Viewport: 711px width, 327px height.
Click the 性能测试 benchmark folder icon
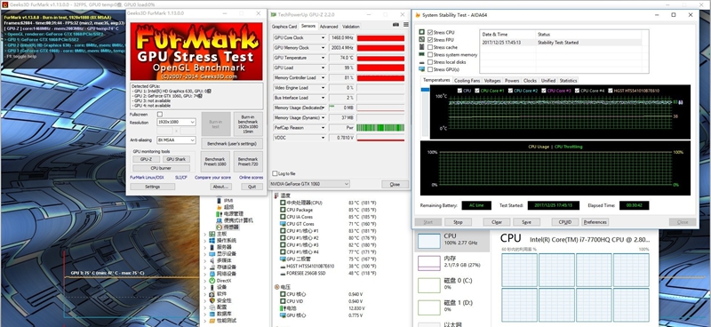tap(212, 320)
